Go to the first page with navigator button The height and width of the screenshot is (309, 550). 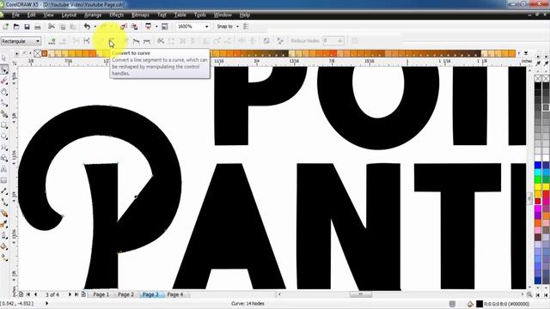coord(28,294)
